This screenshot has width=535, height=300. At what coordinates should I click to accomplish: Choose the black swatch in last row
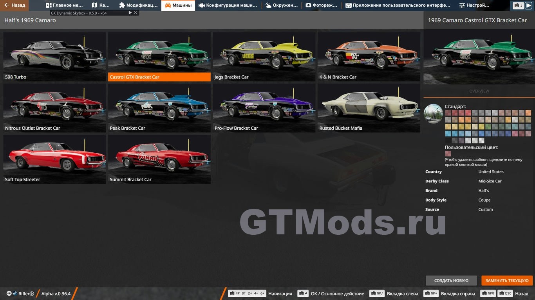[448, 141]
